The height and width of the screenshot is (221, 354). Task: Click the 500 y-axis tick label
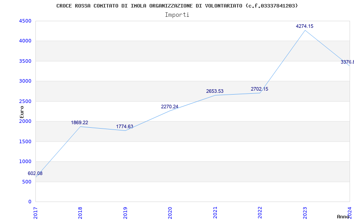click(27, 182)
